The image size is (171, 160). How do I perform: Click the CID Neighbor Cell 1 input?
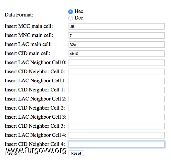click(x=117, y=90)
